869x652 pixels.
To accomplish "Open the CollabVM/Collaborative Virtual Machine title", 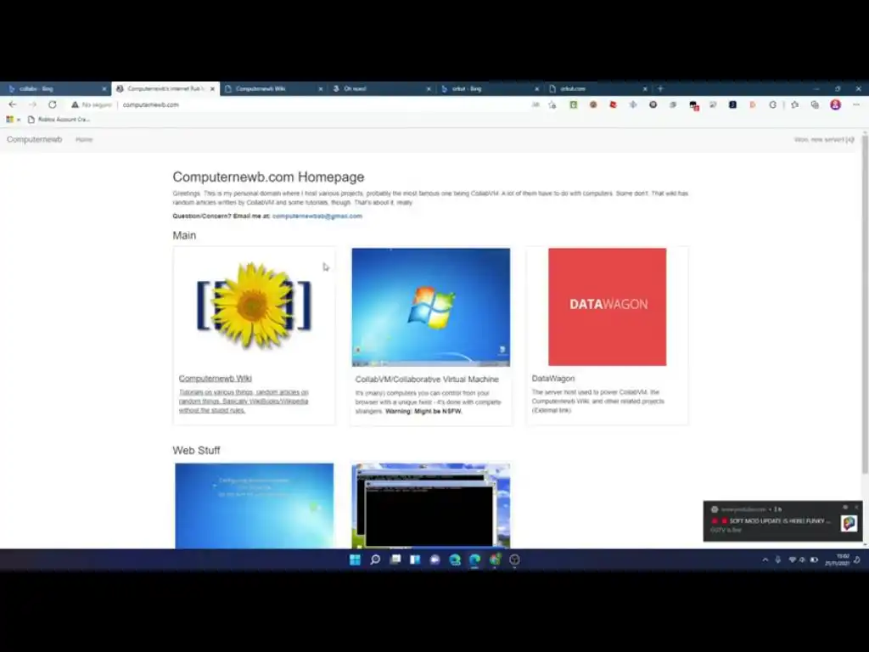I will point(427,379).
